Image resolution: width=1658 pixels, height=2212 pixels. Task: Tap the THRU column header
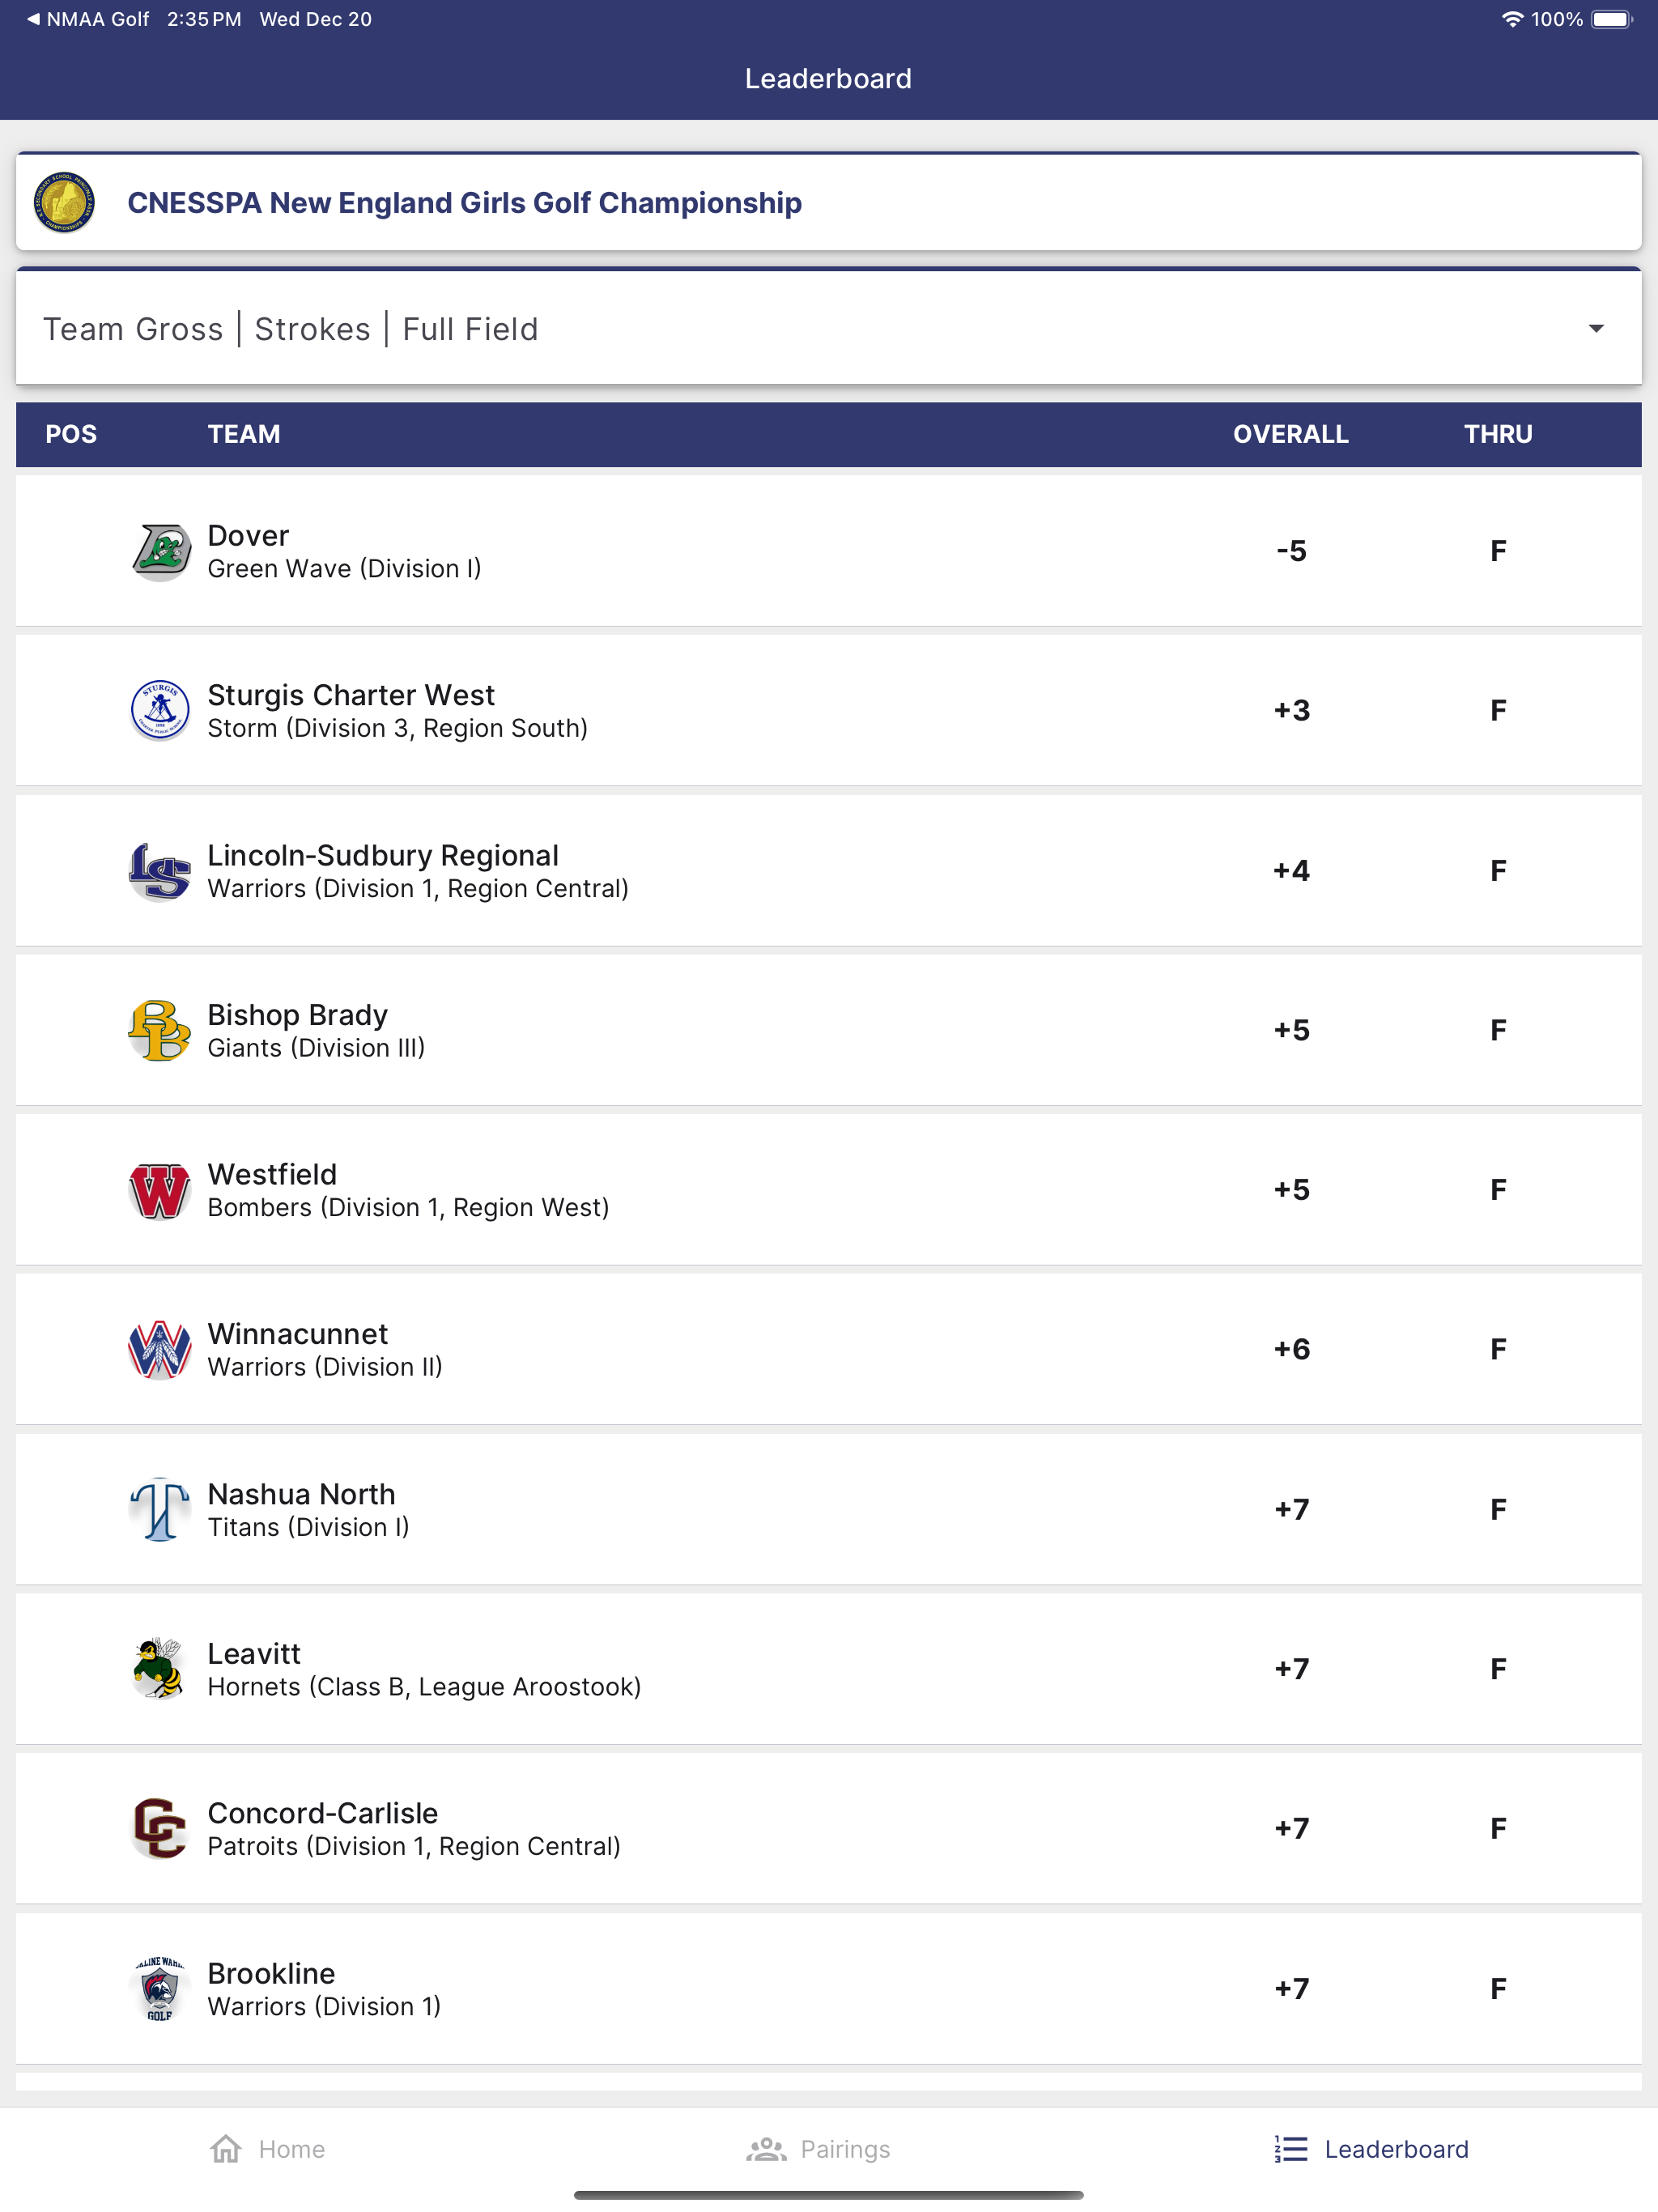point(1498,434)
